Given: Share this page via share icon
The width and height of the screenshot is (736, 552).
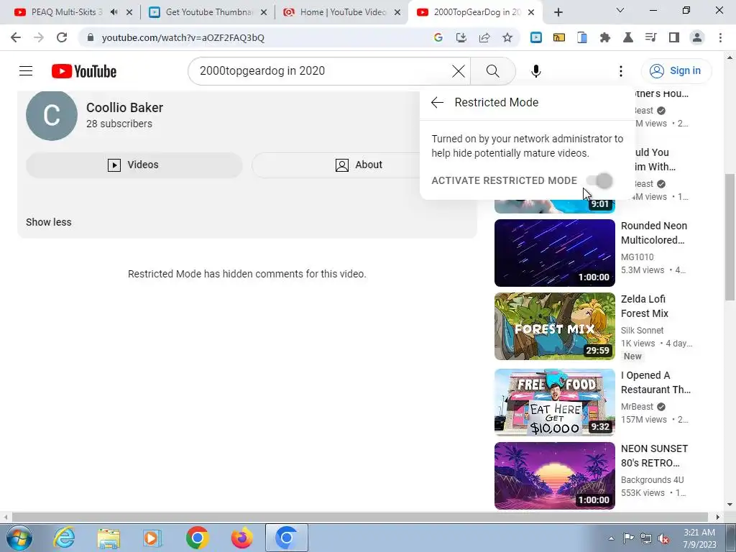Looking at the screenshot, I should [x=484, y=37].
